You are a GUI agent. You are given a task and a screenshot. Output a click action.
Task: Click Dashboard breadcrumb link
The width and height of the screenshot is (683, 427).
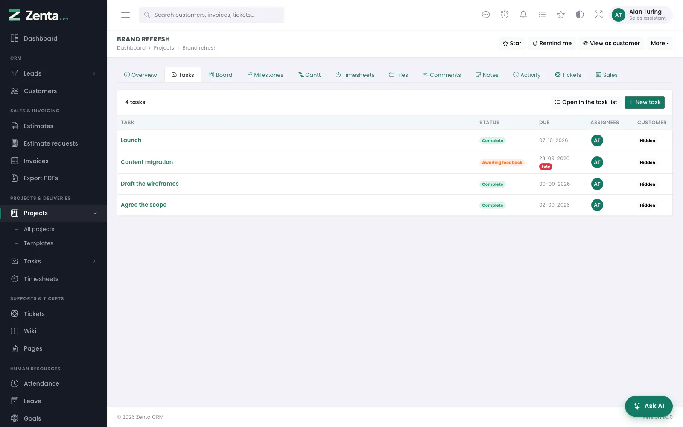pyautogui.click(x=131, y=48)
